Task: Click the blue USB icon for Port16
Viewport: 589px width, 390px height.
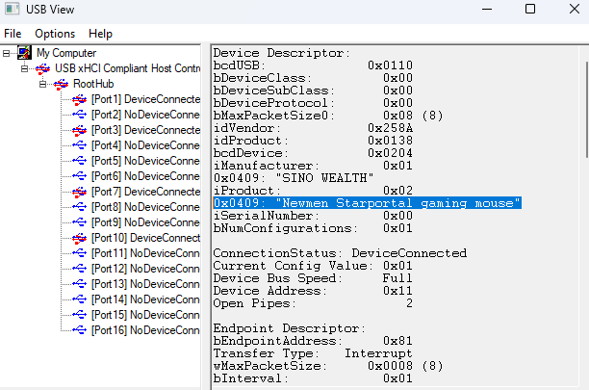Action: point(79,330)
